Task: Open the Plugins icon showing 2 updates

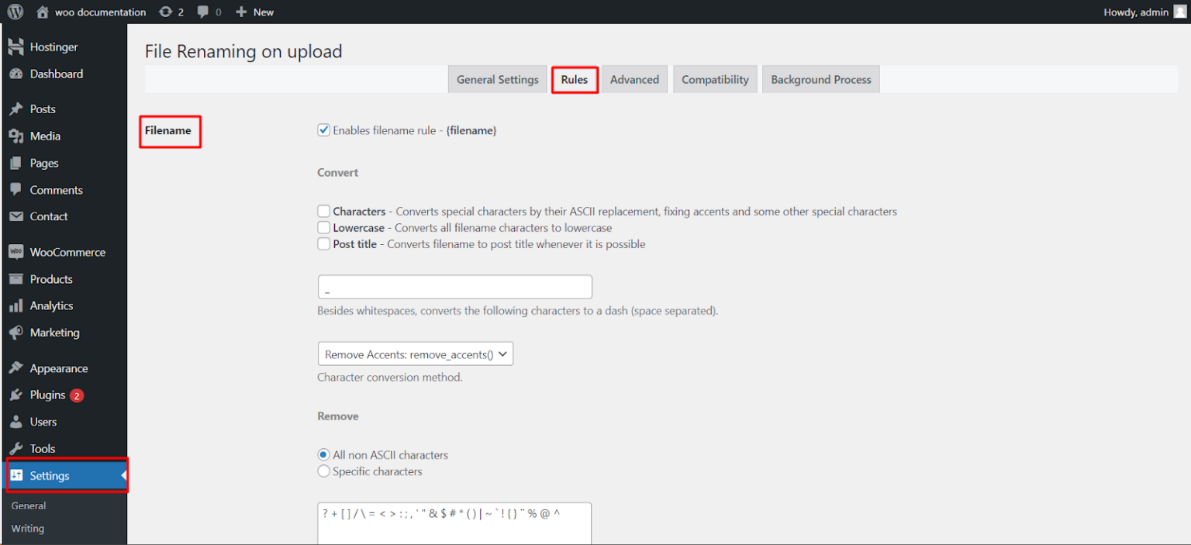Action: [x=17, y=395]
